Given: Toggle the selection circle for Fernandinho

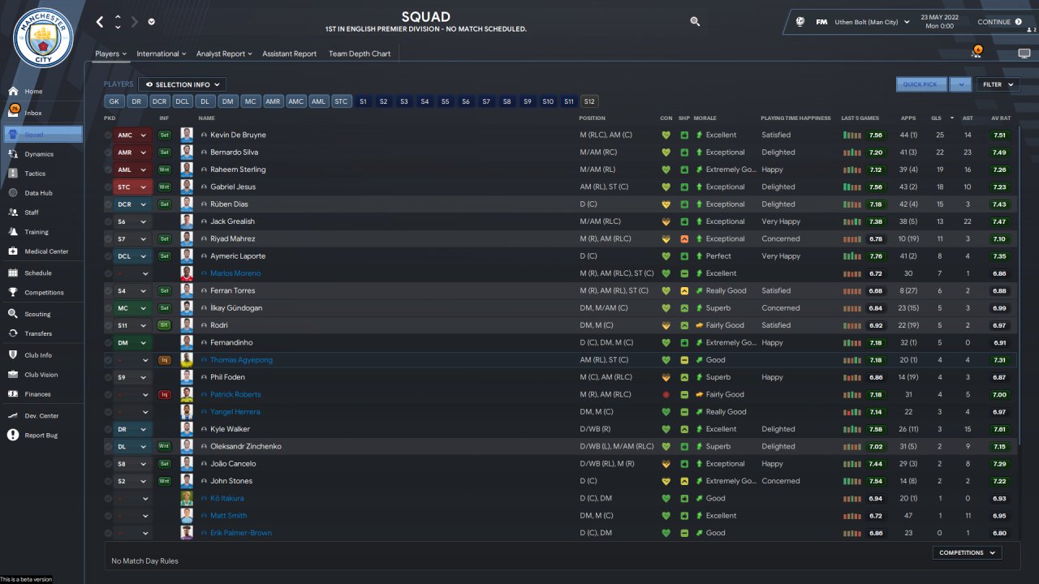Looking at the screenshot, I should pyautogui.click(x=108, y=343).
